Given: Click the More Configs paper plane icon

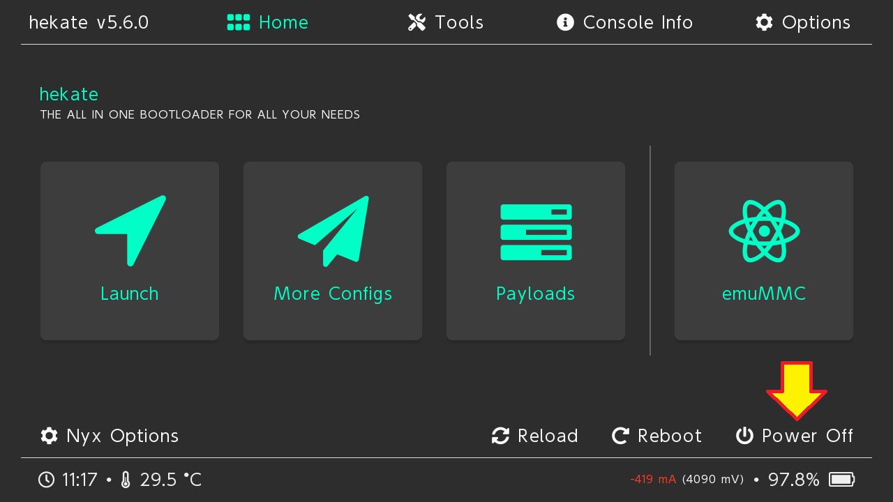Looking at the screenshot, I should point(333,231).
